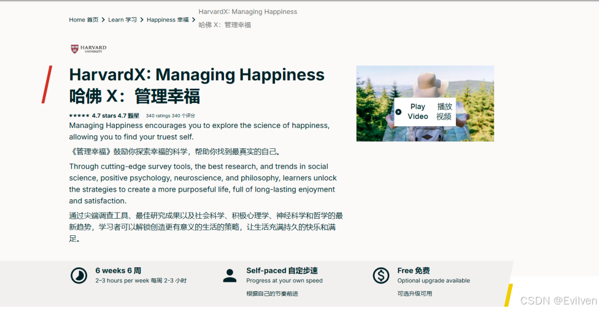Click the five-star rating icons

point(79,116)
